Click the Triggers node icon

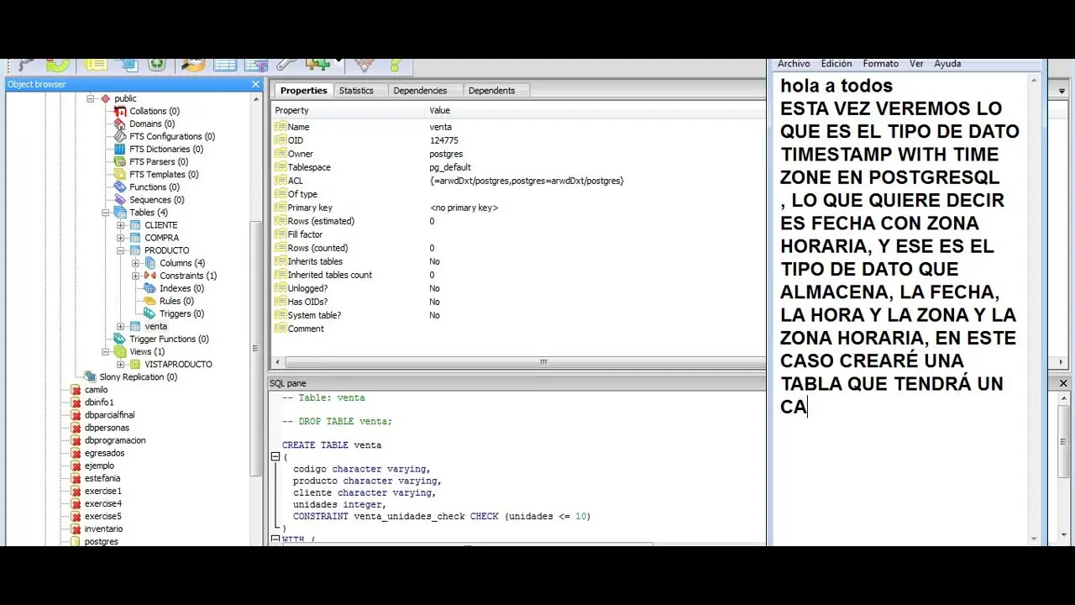pos(150,313)
